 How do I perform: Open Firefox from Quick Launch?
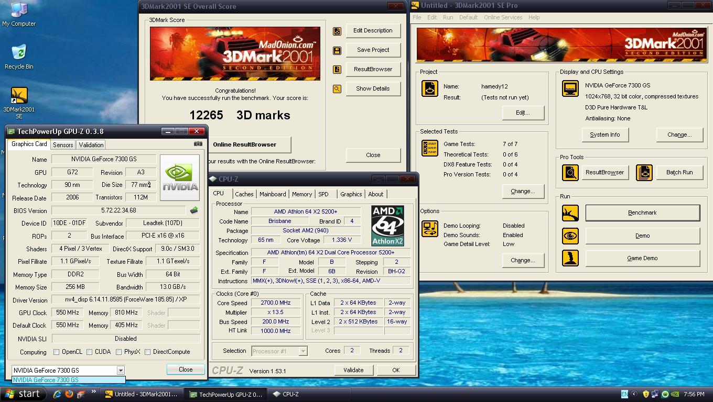click(69, 394)
